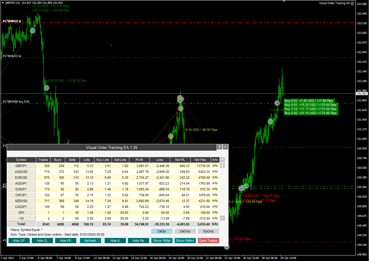
Task: Open Info for the YM row
Action: [215, 218]
